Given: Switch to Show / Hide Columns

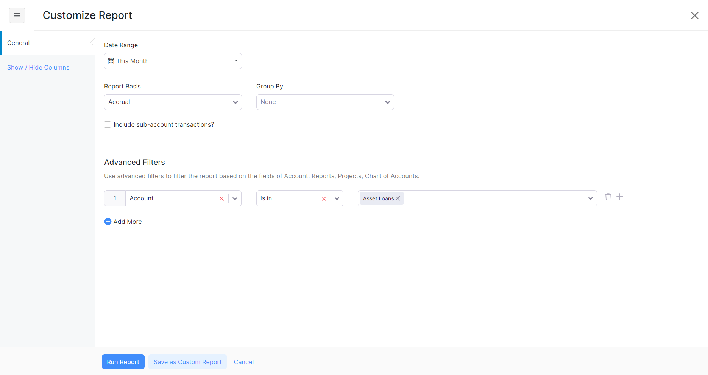Looking at the screenshot, I should click(x=38, y=67).
